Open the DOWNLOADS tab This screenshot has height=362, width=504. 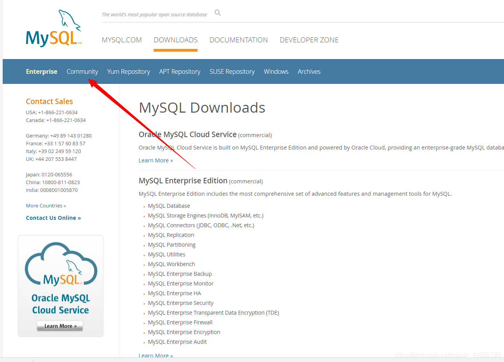[175, 40]
